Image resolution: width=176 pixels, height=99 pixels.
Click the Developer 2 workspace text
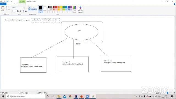click(72, 63)
